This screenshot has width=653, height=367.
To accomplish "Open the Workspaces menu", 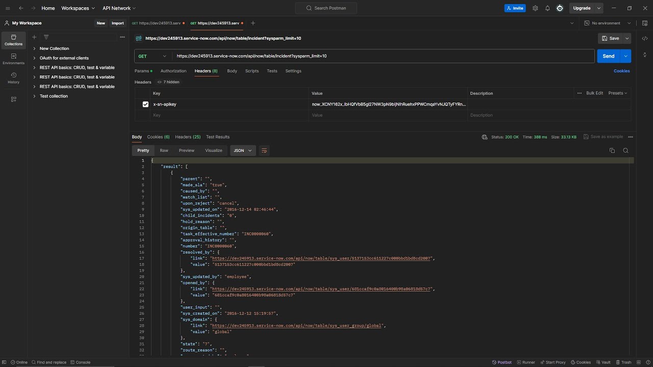I will click(78, 8).
